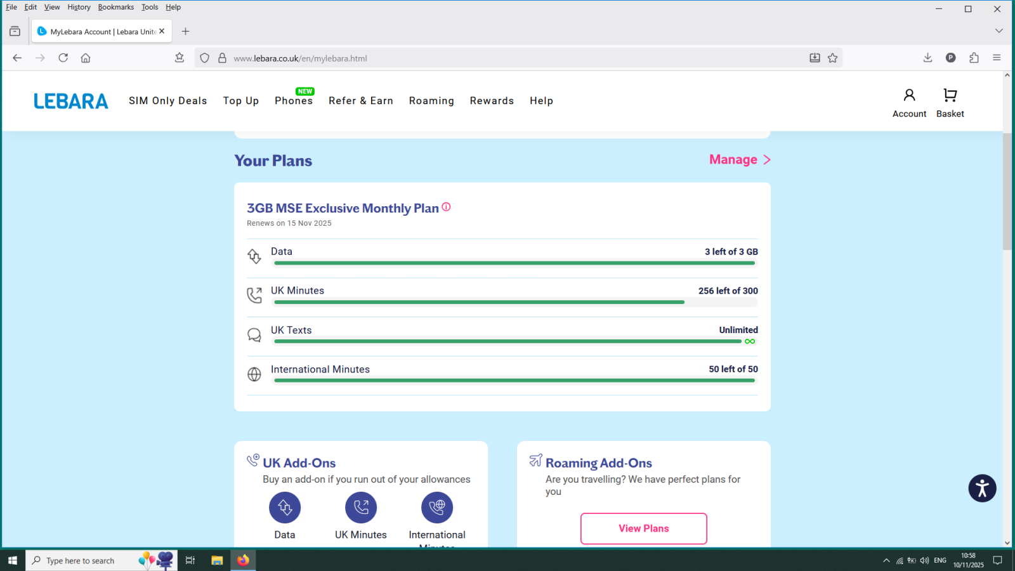
Task: Reload the current page
Action: click(x=63, y=58)
